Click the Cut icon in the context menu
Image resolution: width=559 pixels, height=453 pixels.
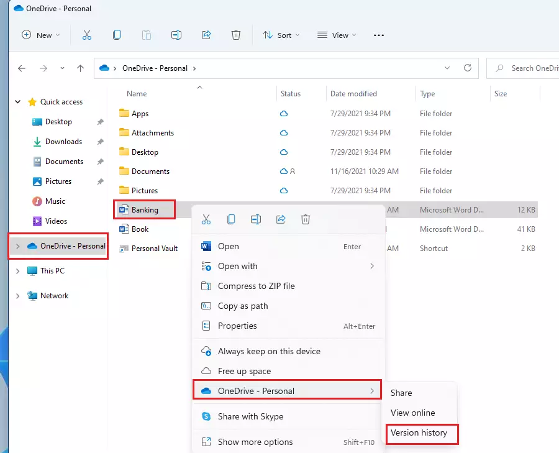206,219
